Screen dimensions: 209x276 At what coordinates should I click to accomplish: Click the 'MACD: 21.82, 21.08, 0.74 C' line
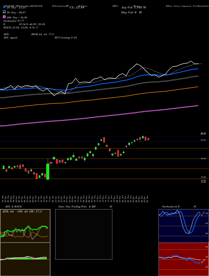[x=21, y=28]
